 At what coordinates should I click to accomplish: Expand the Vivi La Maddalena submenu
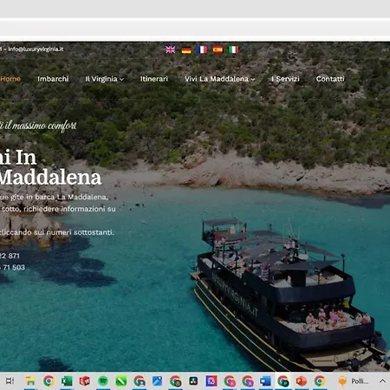(220, 79)
